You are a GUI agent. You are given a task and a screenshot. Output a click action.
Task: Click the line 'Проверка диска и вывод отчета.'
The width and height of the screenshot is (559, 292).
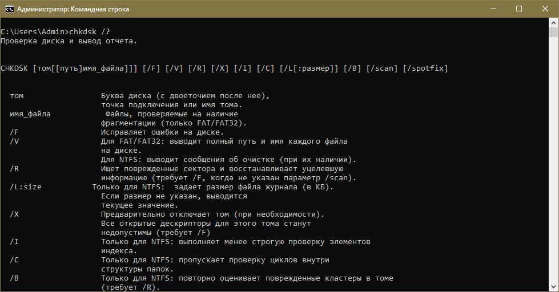[69, 41]
